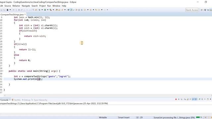
Task: Open the back navigation history dropdown
Action: tap(102, 10)
